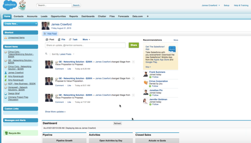Switch to the Home tab

point(7,16)
